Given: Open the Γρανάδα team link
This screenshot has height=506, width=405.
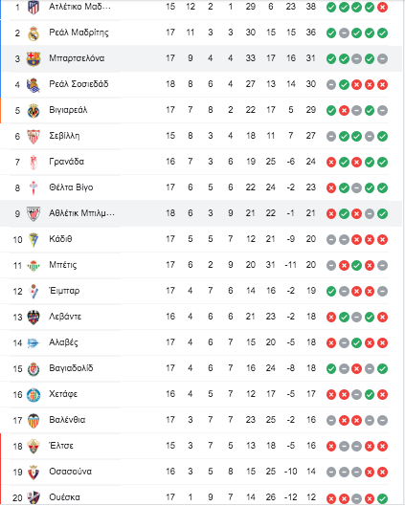Looking at the screenshot, I should click(x=66, y=162).
